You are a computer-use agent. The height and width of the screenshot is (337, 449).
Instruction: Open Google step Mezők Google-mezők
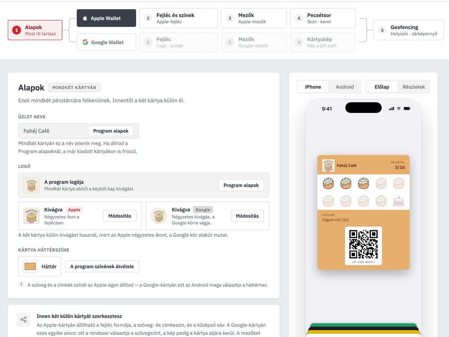click(x=254, y=42)
